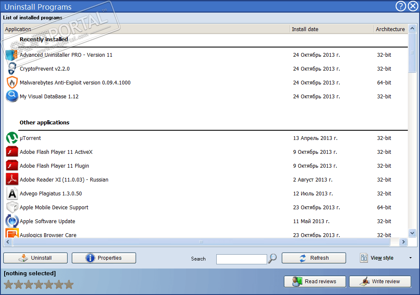Click the Apple Mobile Device Support icon

click(12, 208)
